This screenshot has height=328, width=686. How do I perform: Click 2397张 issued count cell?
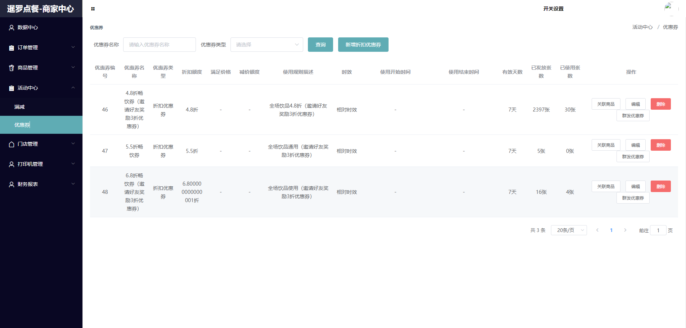click(x=541, y=110)
